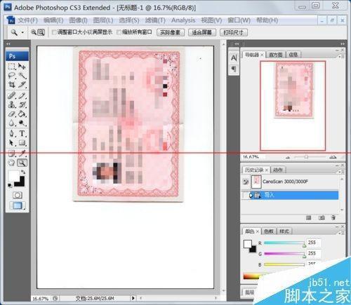This screenshot has height=305, width=351.
Task: Select the Eraser tool
Action: click(11, 114)
